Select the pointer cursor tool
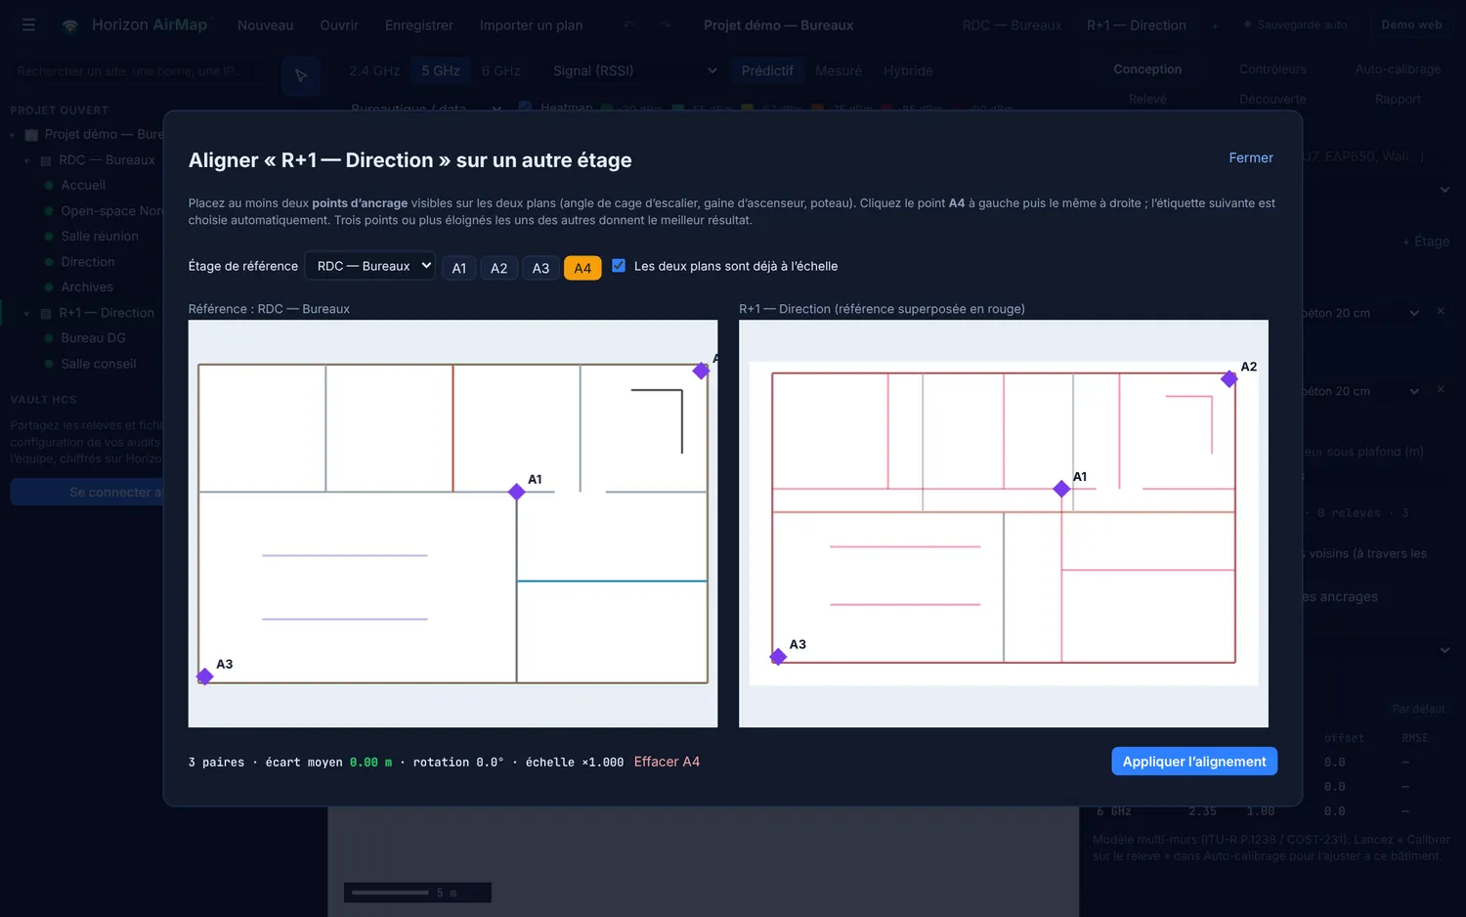1466x917 pixels. click(301, 75)
